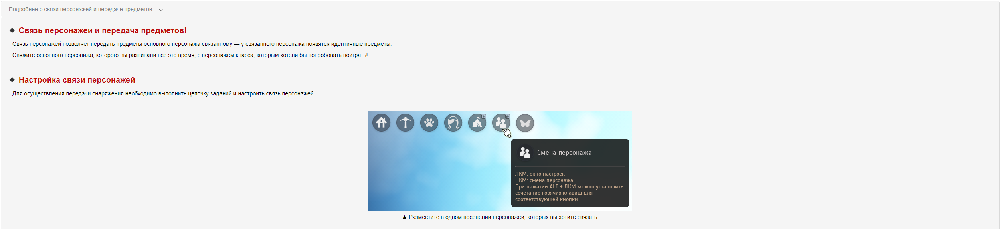Click the greyed-out butterfly icon

point(525,123)
